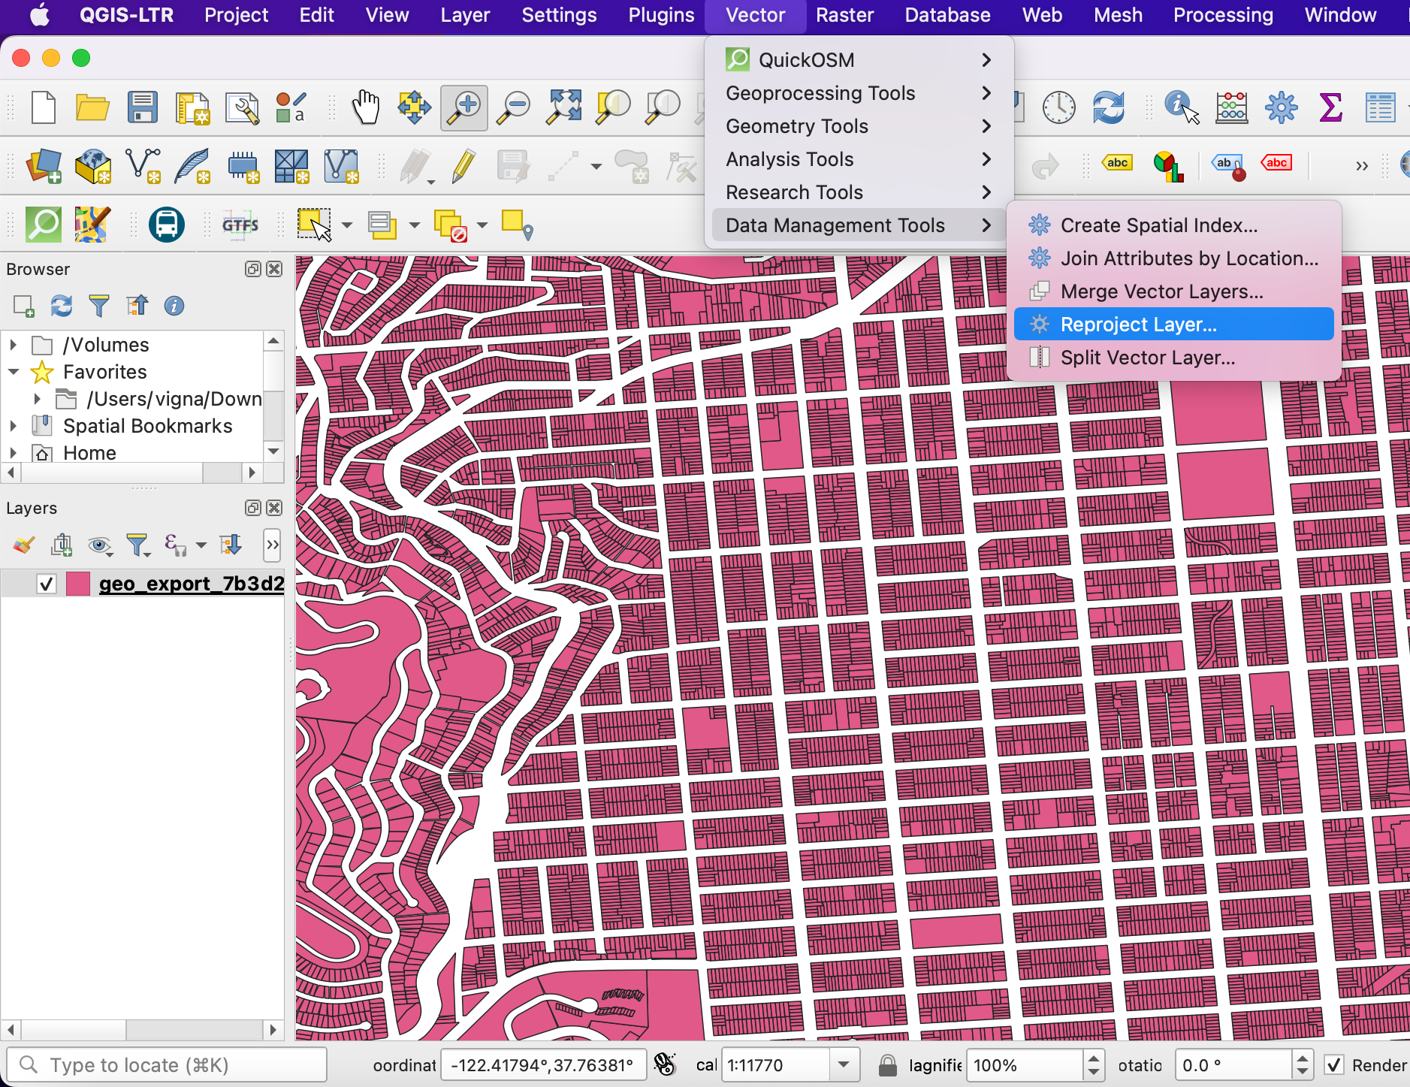Toggle the scale lock icon

(887, 1065)
